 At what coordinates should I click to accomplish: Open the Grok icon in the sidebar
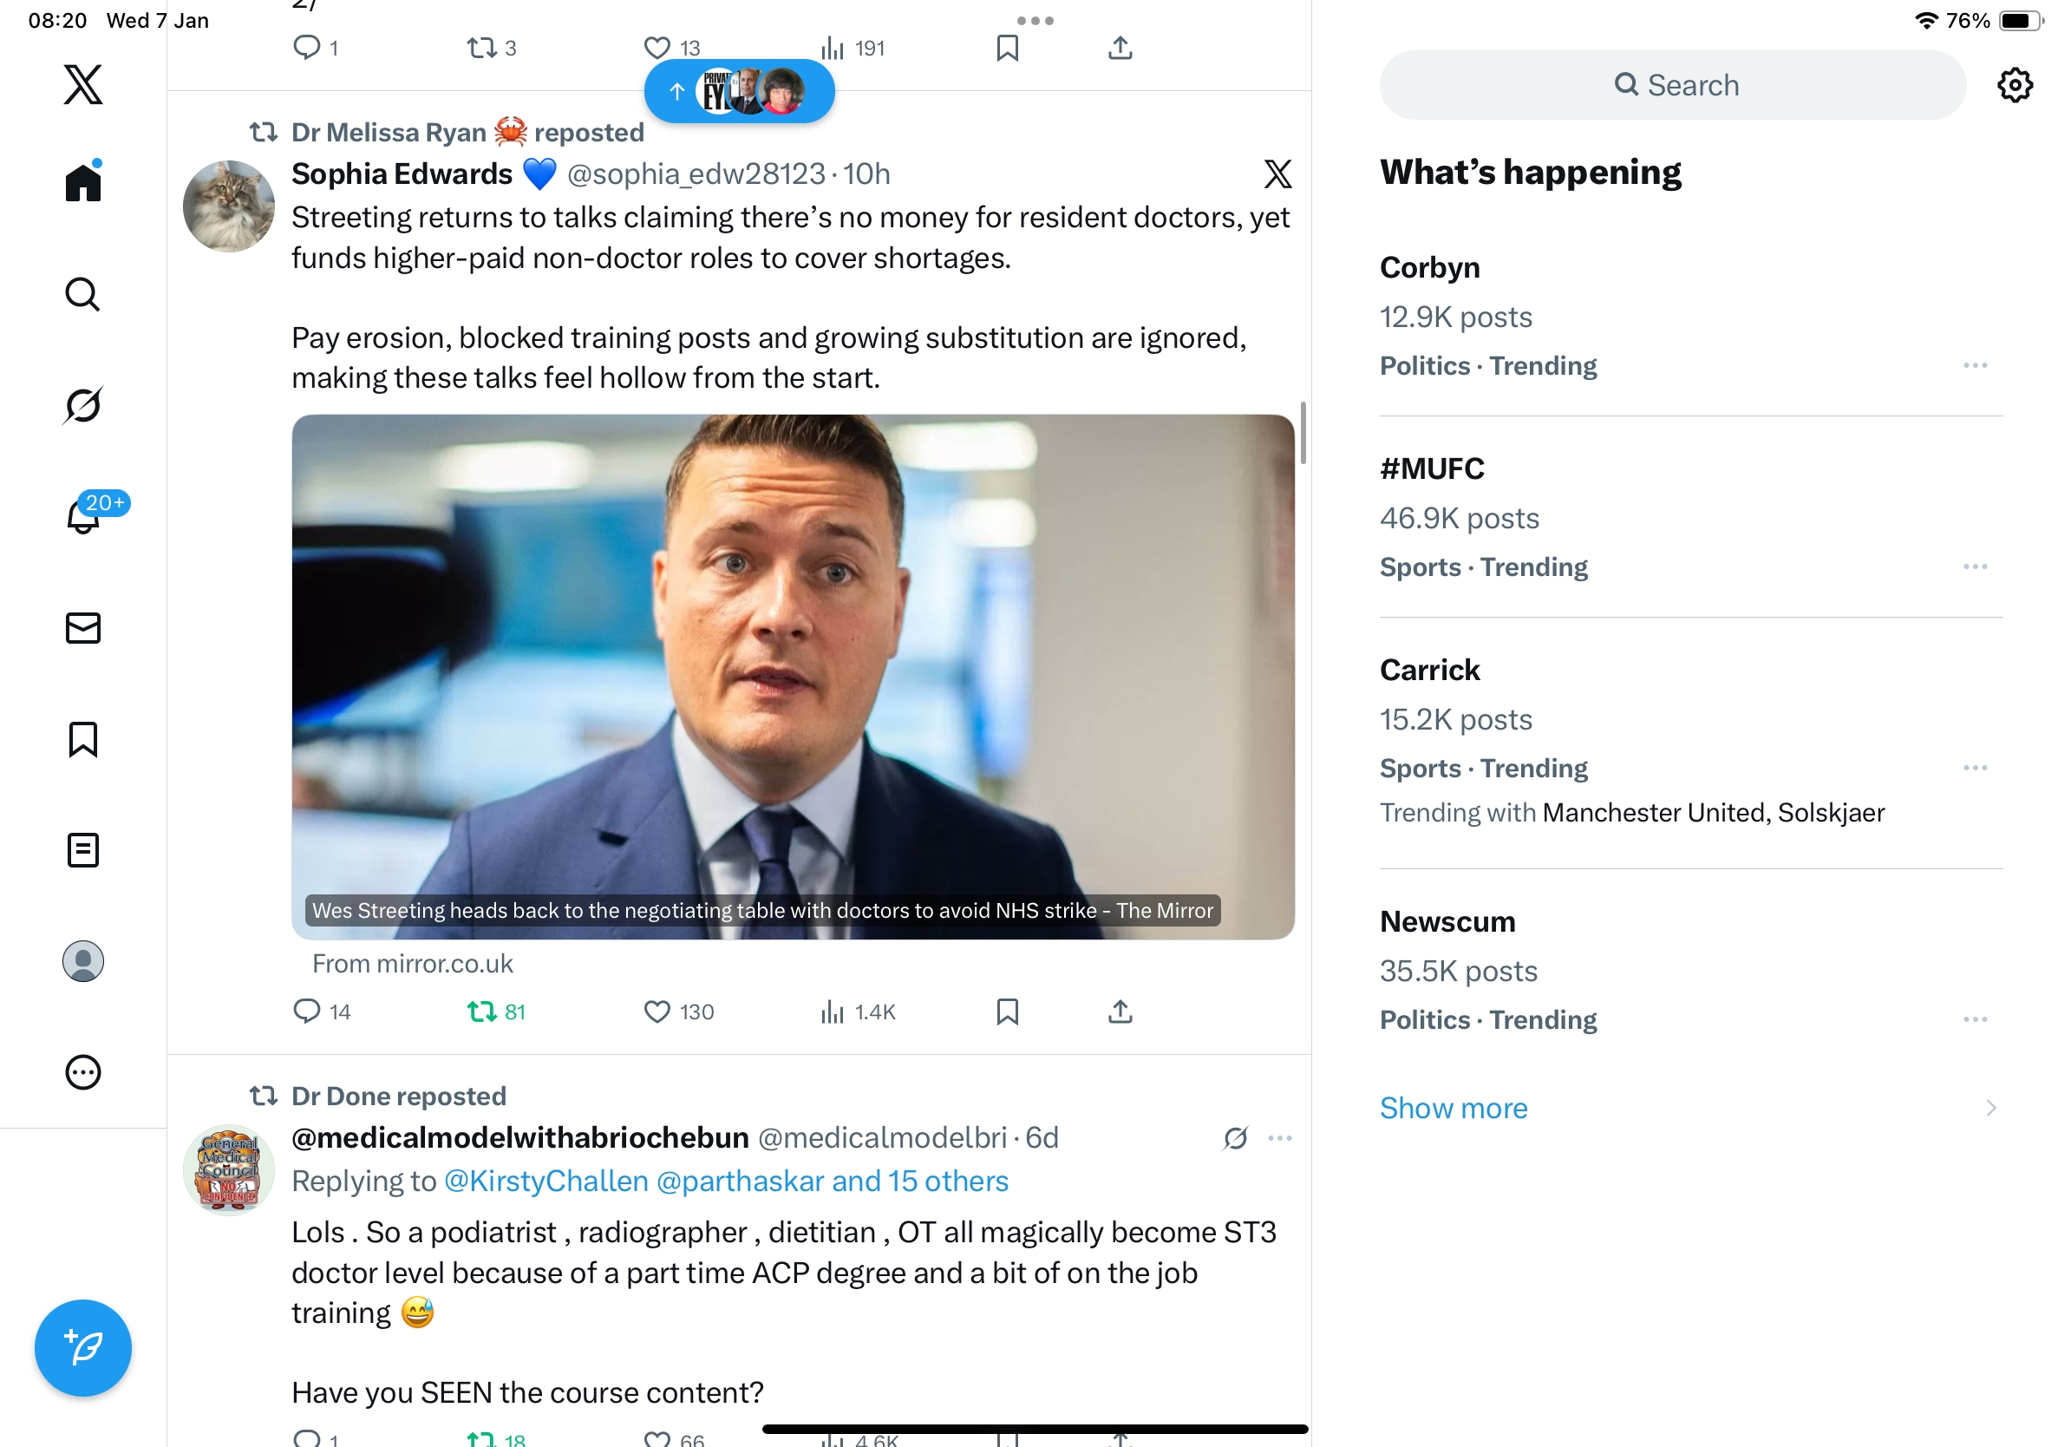coord(83,405)
